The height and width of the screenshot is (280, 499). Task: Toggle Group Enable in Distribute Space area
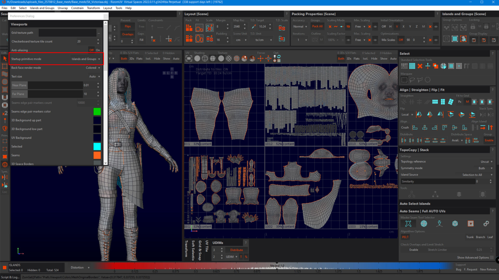[489, 140]
